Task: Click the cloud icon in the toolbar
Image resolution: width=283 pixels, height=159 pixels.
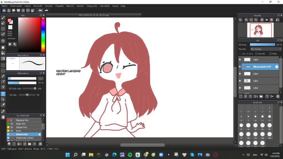Action: [x=4, y=10]
